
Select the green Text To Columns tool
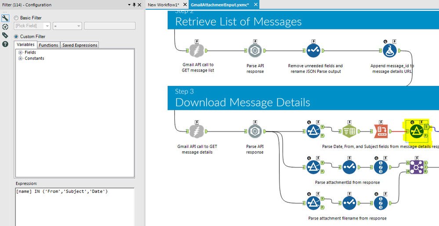click(x=349, y=131)
